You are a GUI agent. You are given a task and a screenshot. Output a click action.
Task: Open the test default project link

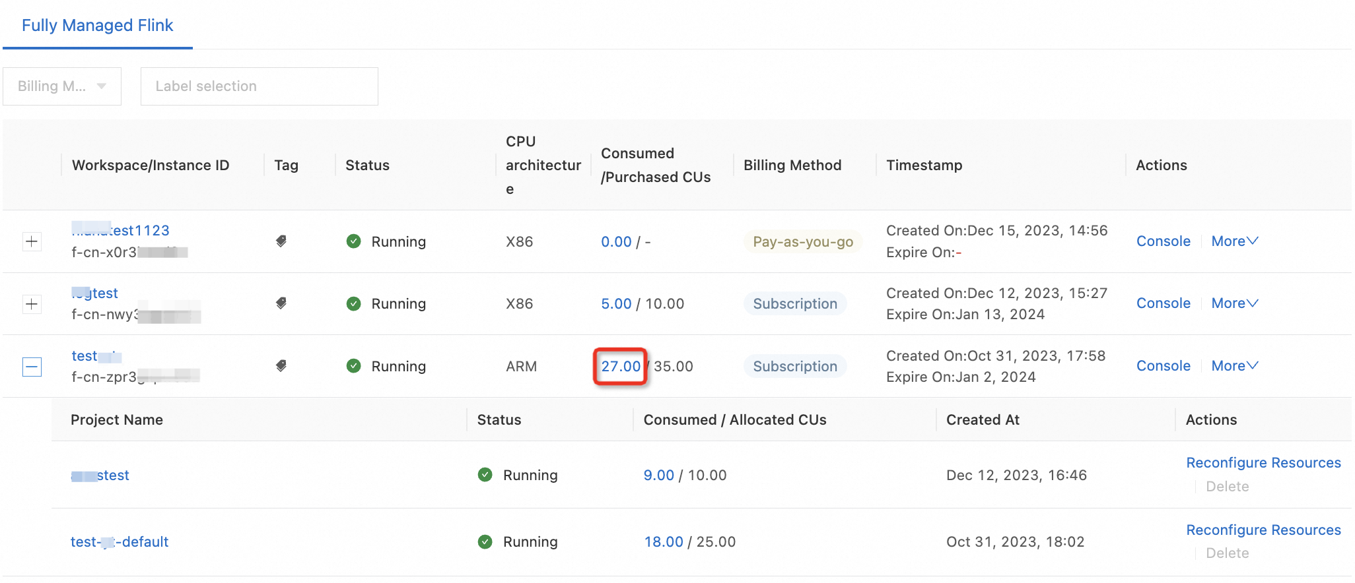pos(120,542)
